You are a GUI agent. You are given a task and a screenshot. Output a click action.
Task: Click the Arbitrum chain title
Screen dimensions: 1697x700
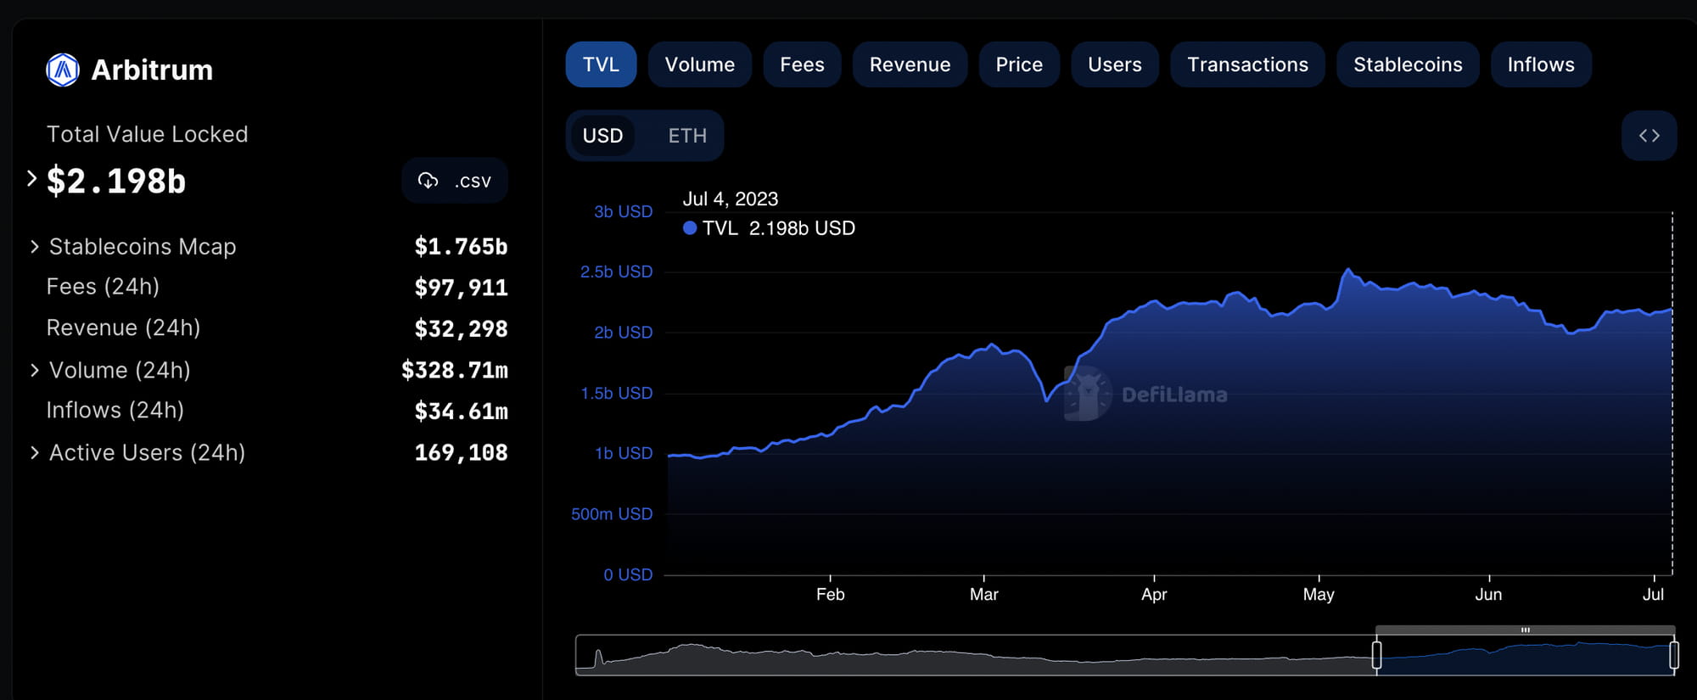[152, 70]
